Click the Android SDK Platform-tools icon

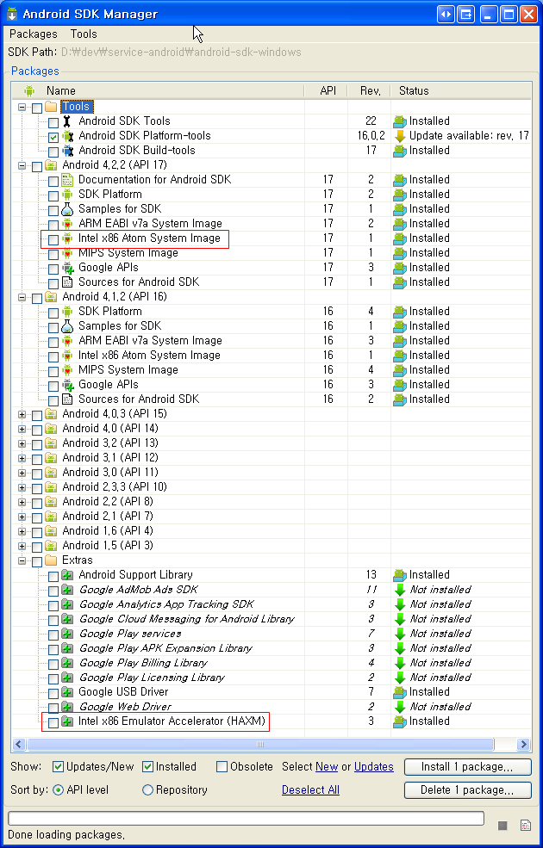pyautogui.click(x=67, y=136)
